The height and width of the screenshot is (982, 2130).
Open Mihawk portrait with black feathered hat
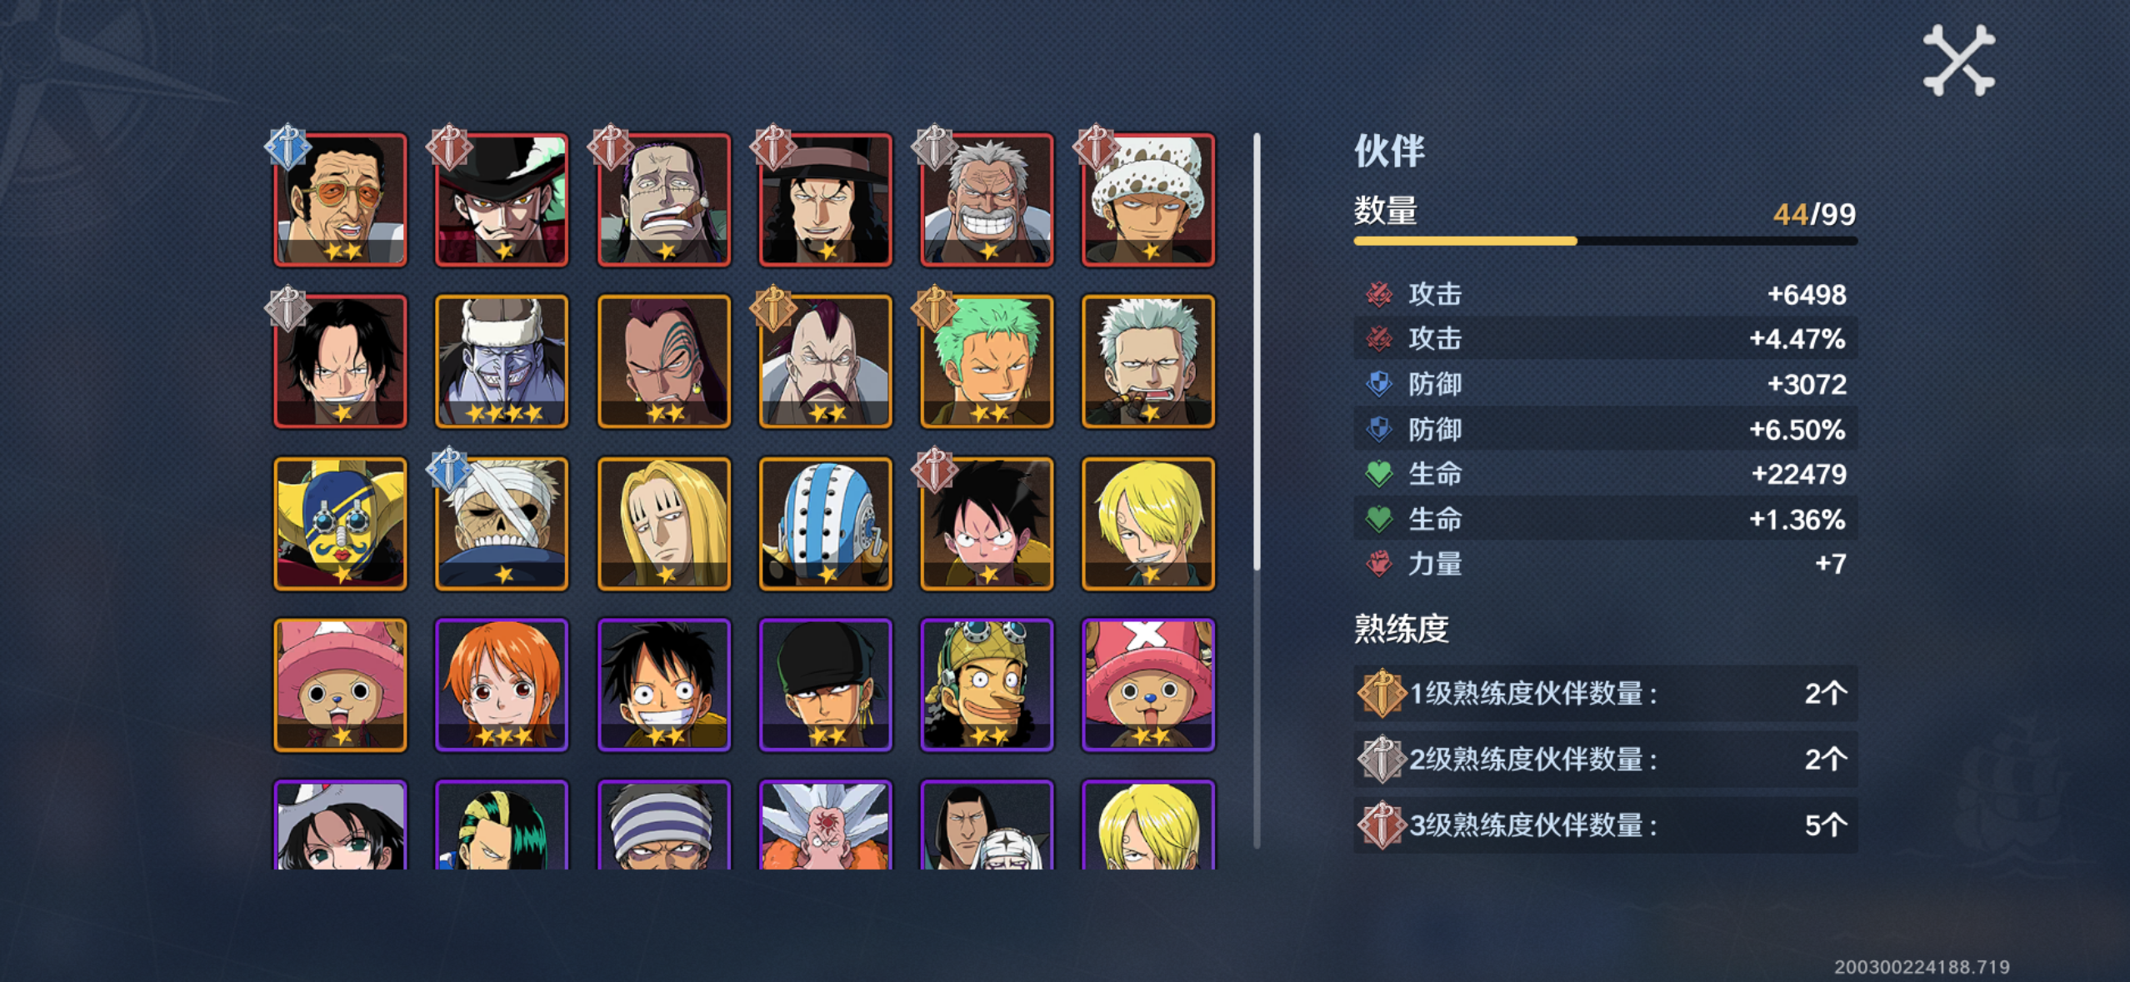(502, 200)
